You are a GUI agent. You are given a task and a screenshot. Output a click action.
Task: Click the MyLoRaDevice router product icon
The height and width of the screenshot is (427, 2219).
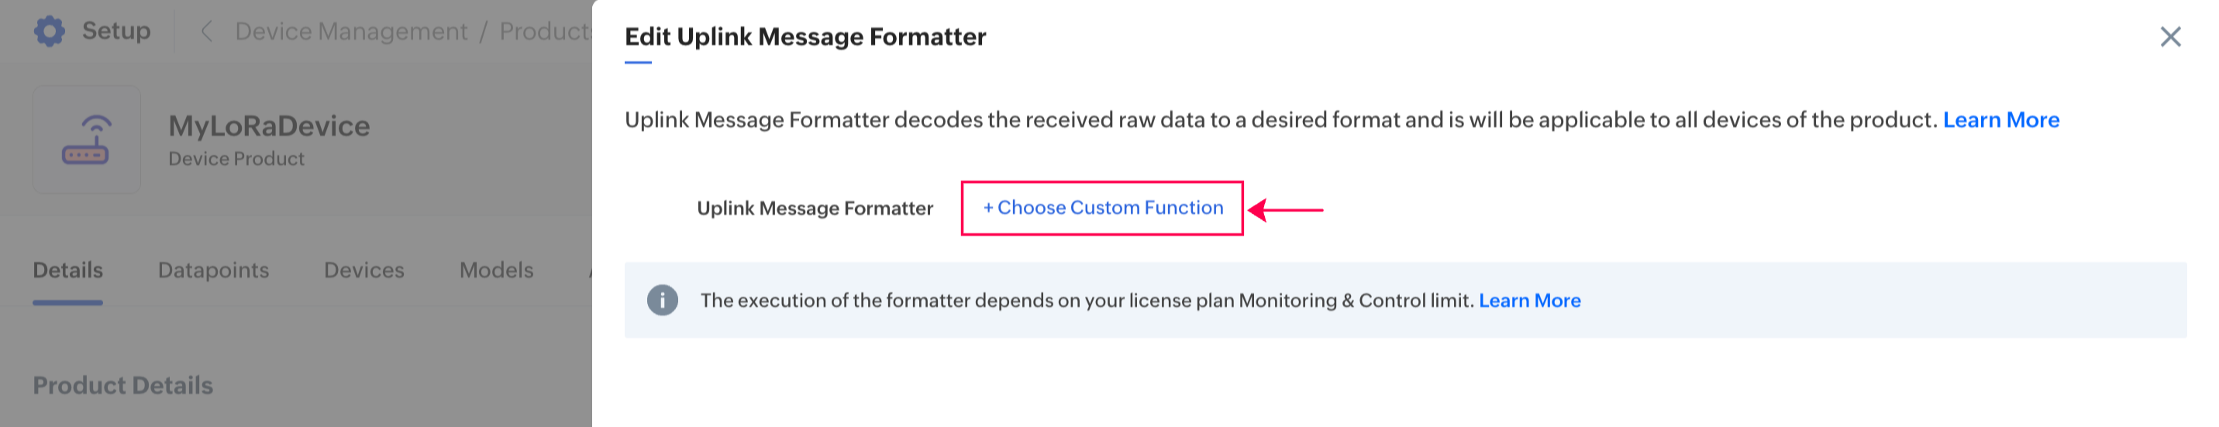86,139
